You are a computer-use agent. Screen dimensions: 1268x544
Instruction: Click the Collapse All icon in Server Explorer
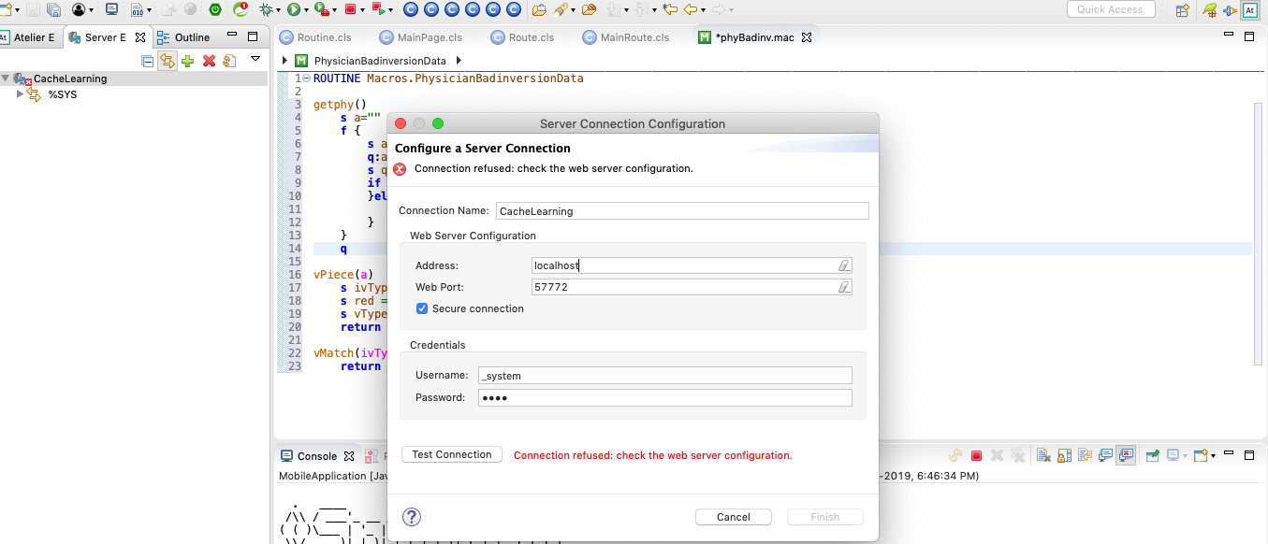pyautogui.click(x=147, y=61)
